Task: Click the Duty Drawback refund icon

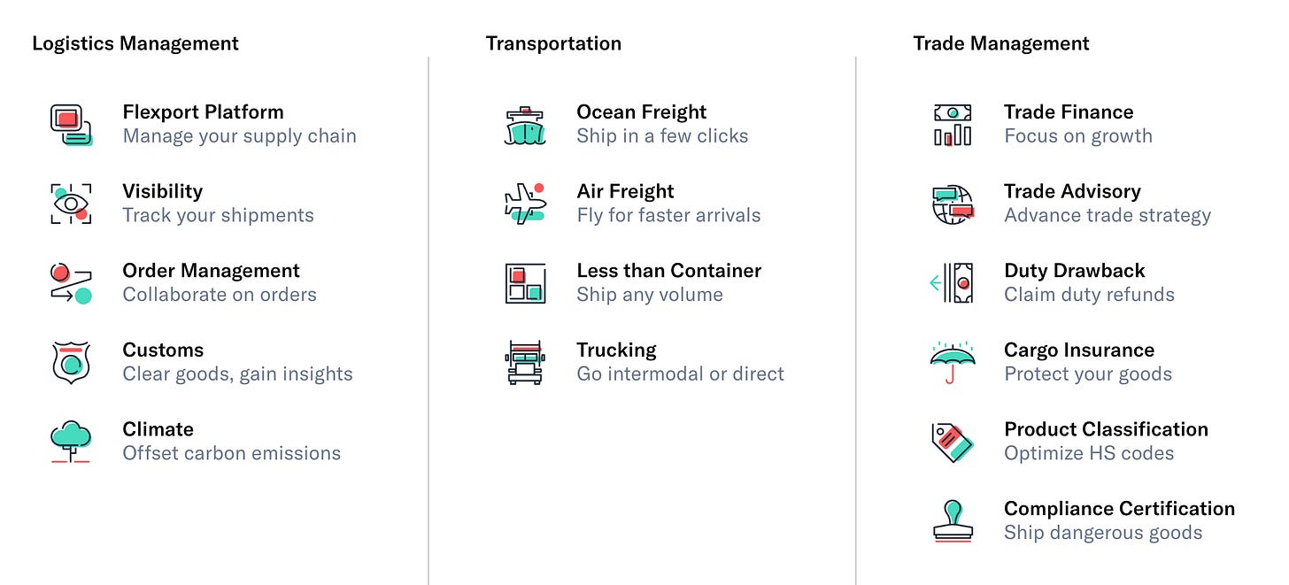Action: 952,283
